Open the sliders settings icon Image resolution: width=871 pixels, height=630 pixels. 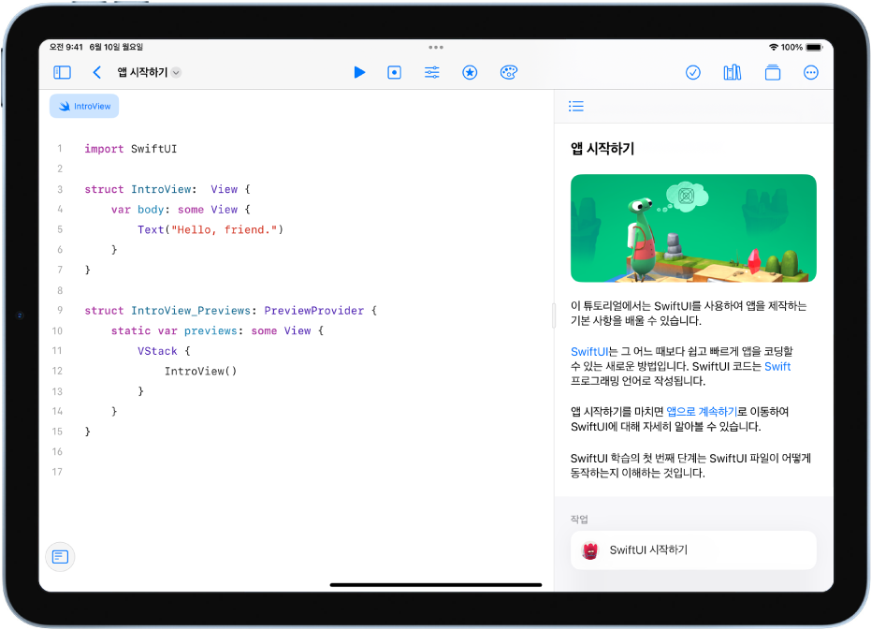pos(431,72)
